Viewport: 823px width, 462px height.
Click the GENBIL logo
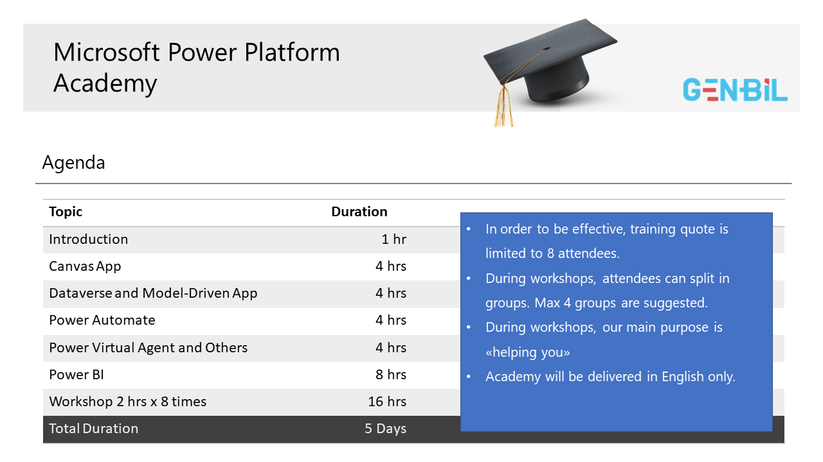click(x=735, y=90)
